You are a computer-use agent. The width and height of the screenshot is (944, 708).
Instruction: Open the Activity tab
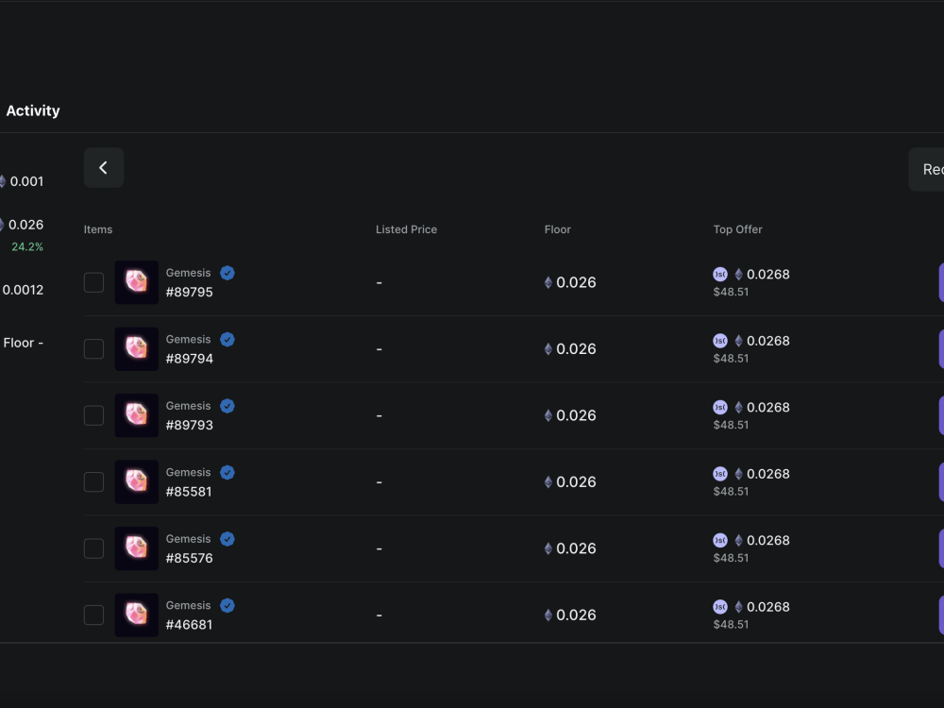pos(33,110)
